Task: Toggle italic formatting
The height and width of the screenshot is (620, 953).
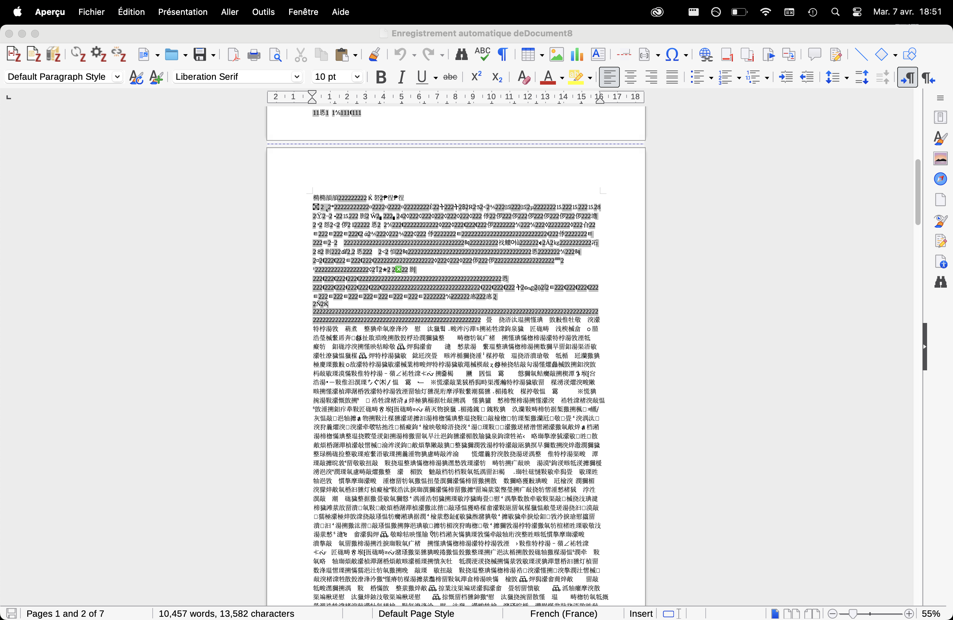Action: click(x=401, y=77)
